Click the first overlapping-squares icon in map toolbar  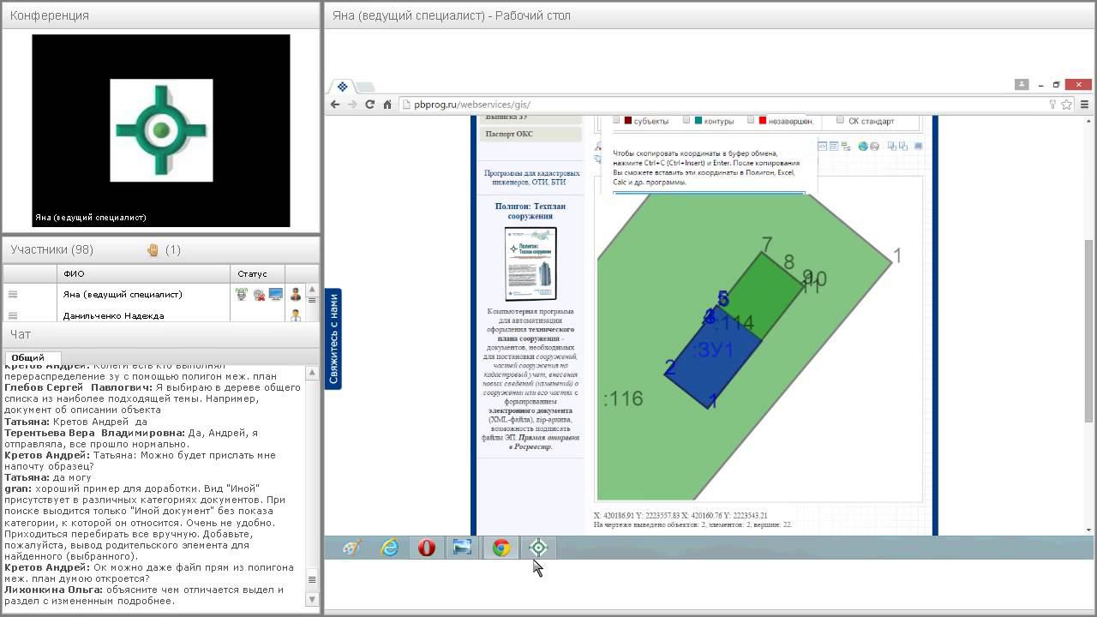[891, 147]
